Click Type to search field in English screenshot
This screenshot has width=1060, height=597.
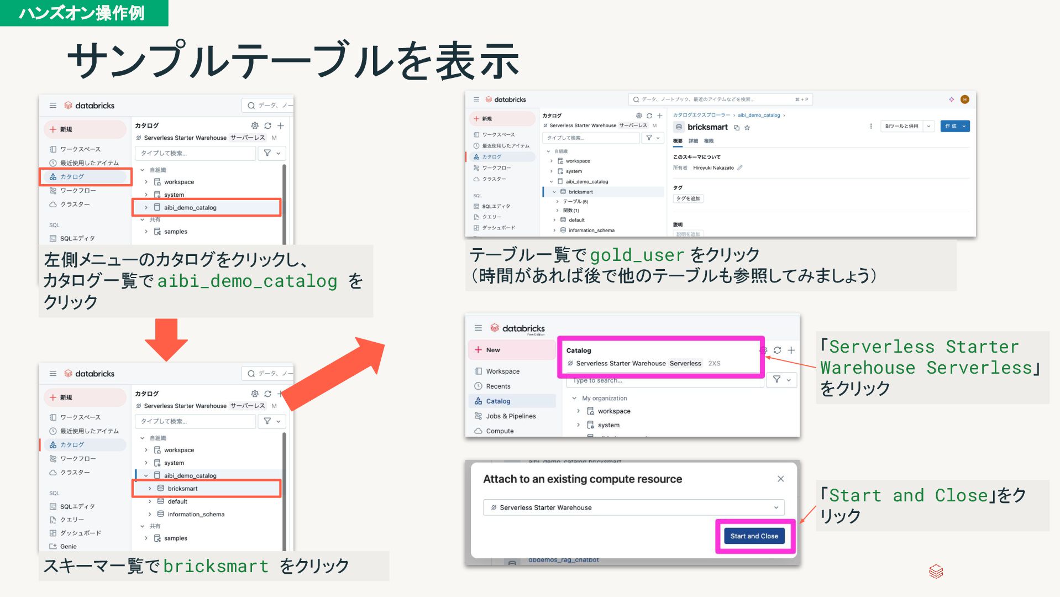coord(665,380)
